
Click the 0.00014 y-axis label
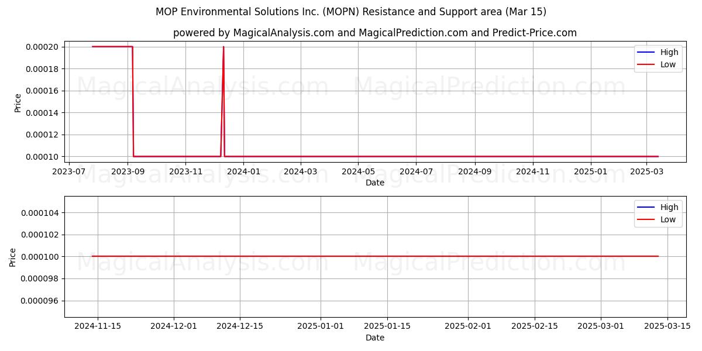pos(43,113)
